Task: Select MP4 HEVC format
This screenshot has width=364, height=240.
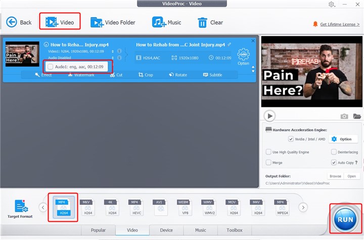Action: tap(136, 207)
